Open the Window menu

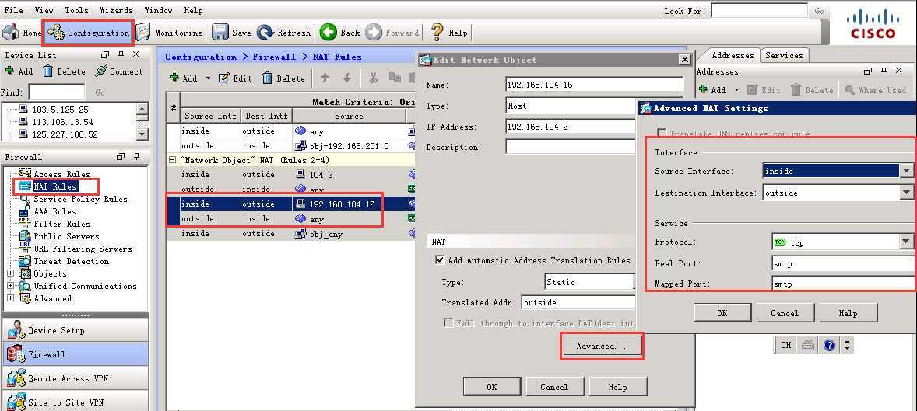click(x=158, y=10)
